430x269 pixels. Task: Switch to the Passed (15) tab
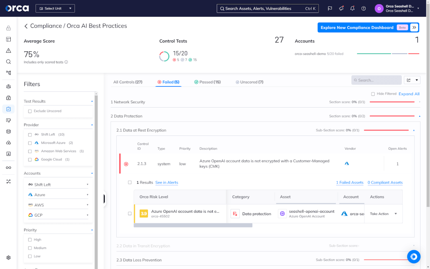pos(207,82)
